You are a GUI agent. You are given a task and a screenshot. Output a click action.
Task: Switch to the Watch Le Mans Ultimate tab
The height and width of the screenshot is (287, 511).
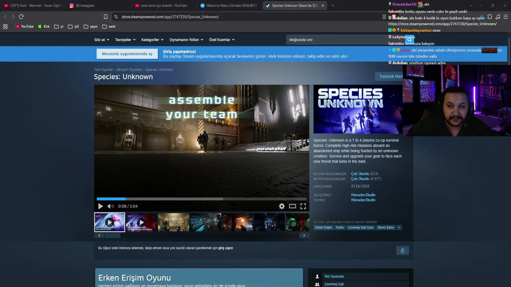tap(229, 6)
